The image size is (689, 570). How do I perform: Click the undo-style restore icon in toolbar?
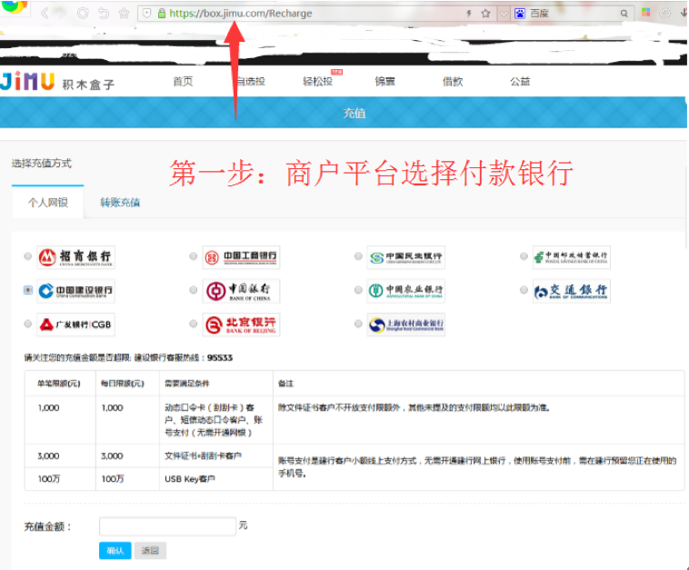coord(104,14)
